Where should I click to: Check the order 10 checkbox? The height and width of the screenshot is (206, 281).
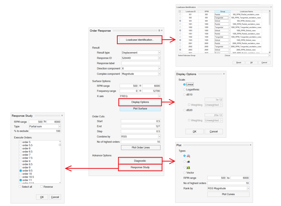tap(21, 174)
